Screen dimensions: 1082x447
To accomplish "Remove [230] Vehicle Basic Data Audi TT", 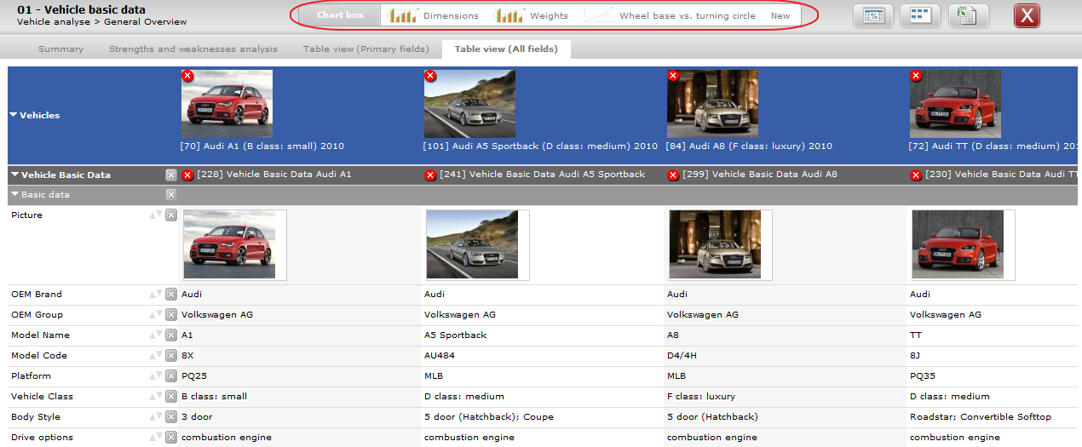I will [x=916, y=175].
